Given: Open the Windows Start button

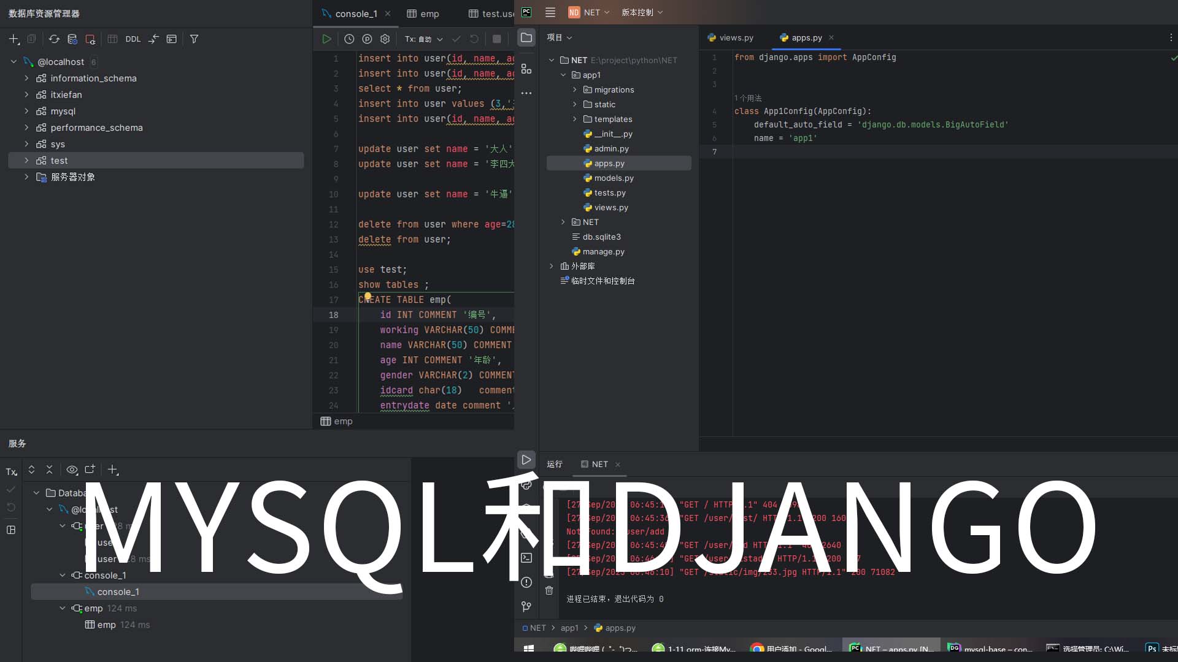Looking at the screenshot, I should pyautogui.click(x=529, y=649).
